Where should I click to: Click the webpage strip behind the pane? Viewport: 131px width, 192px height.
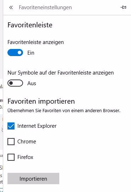point(1,96)
